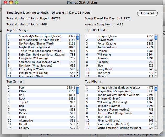Select the Dance genre row
Viewport: 165px width, 137px height.
pyautogui.click(x=42, y=113)
